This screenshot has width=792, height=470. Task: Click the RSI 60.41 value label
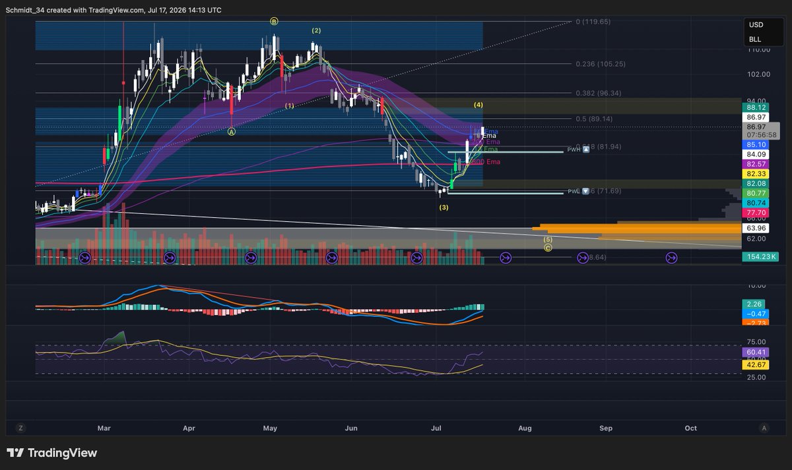click(x=756, y=354)
